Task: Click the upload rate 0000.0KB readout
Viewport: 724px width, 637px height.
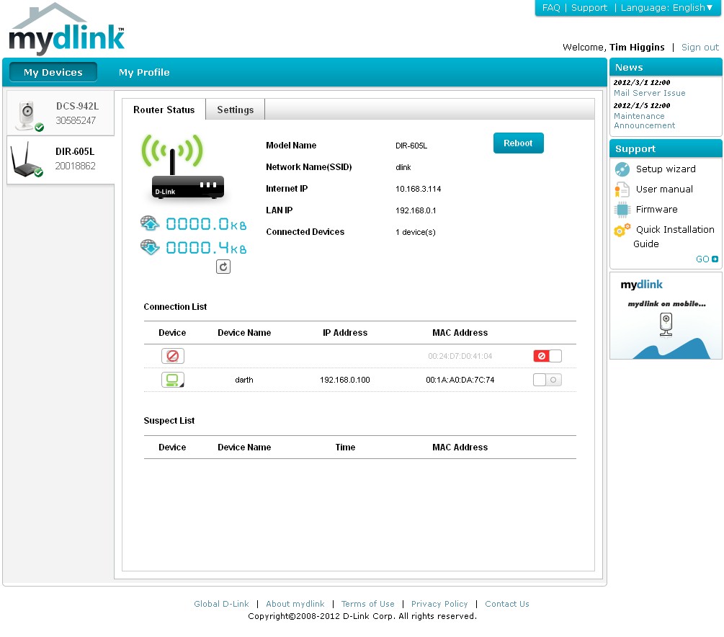Action: pos(206,224)
